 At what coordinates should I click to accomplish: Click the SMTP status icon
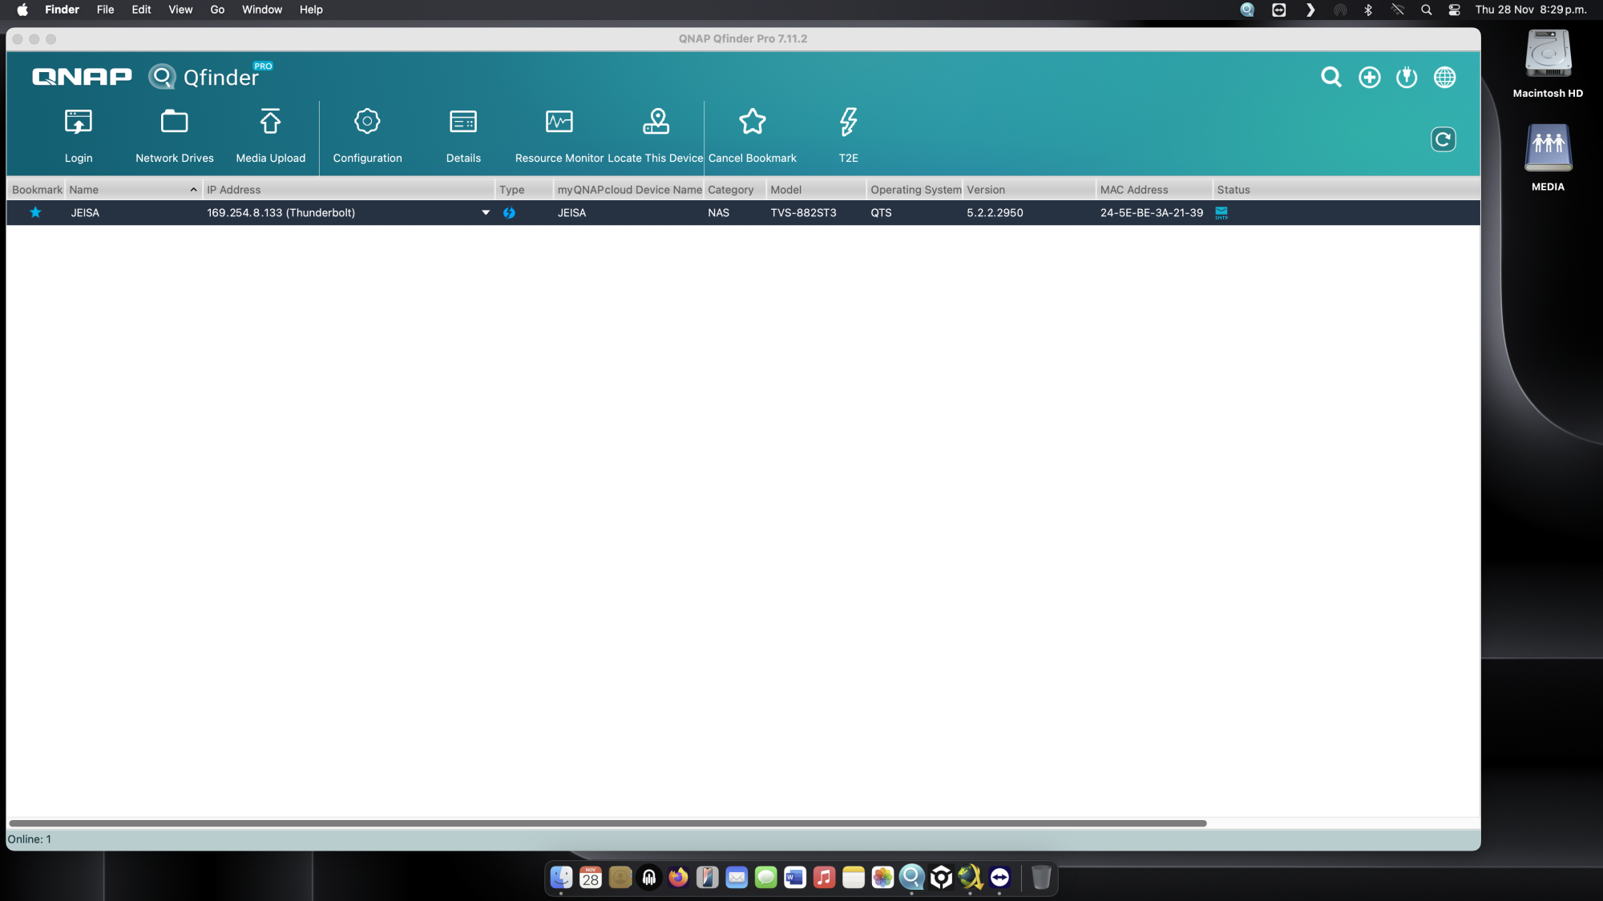click(1221, 213)
